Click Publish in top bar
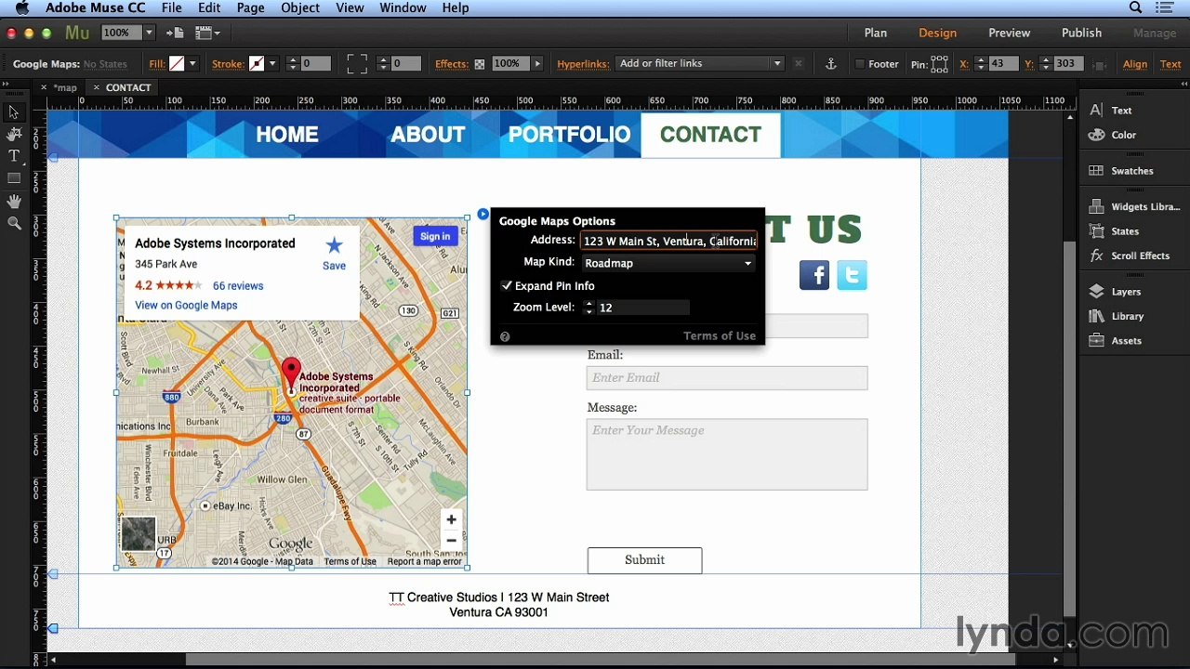This screenshot has height=669, width=1190. pyautogui.click(x=1081, y=33)
